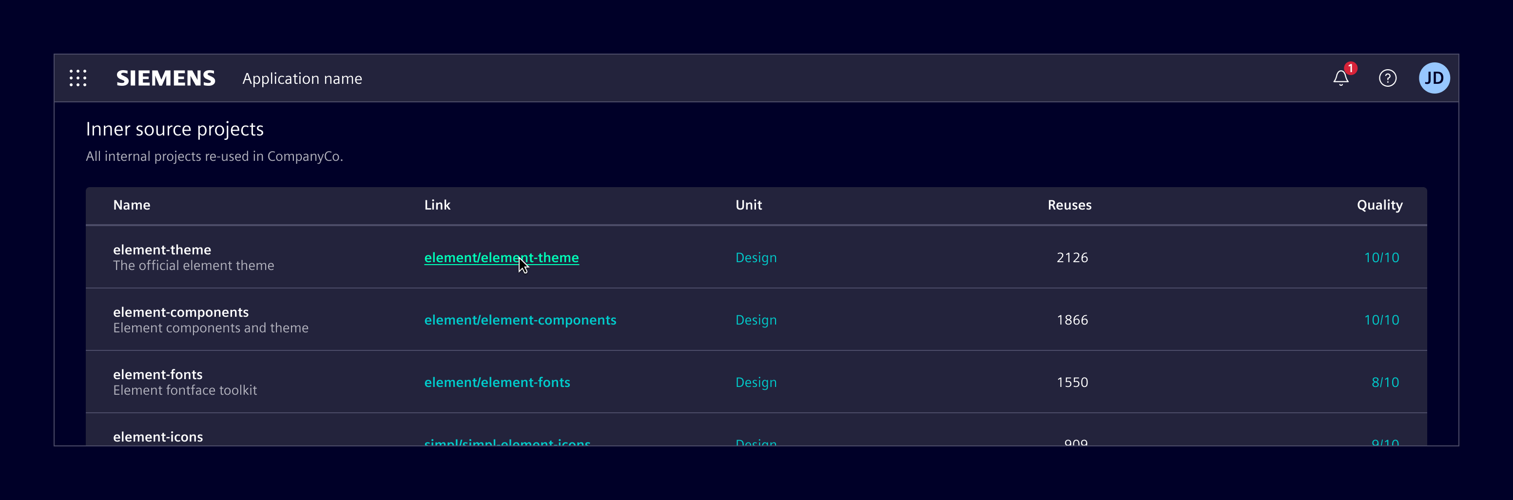
Task: Click the 8/10 quality score
Action: [1384, 382]
